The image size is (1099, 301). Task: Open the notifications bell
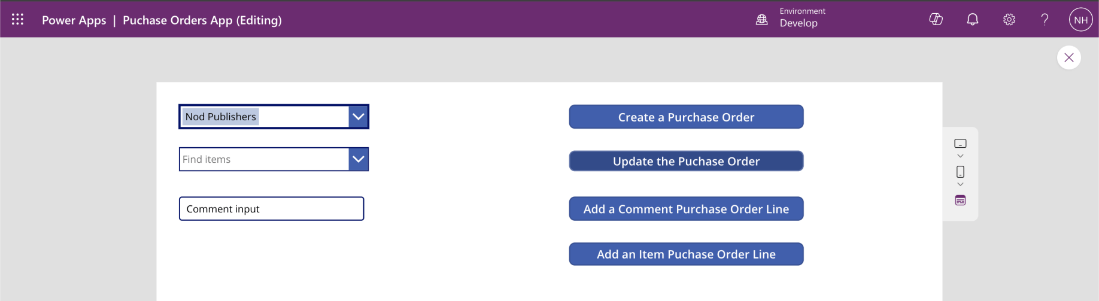(x=973, y=20)
